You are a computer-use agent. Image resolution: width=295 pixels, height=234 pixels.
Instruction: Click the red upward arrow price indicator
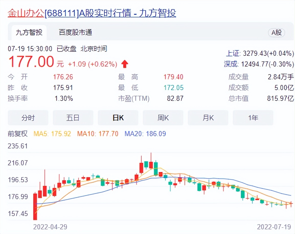coord(124,64)
